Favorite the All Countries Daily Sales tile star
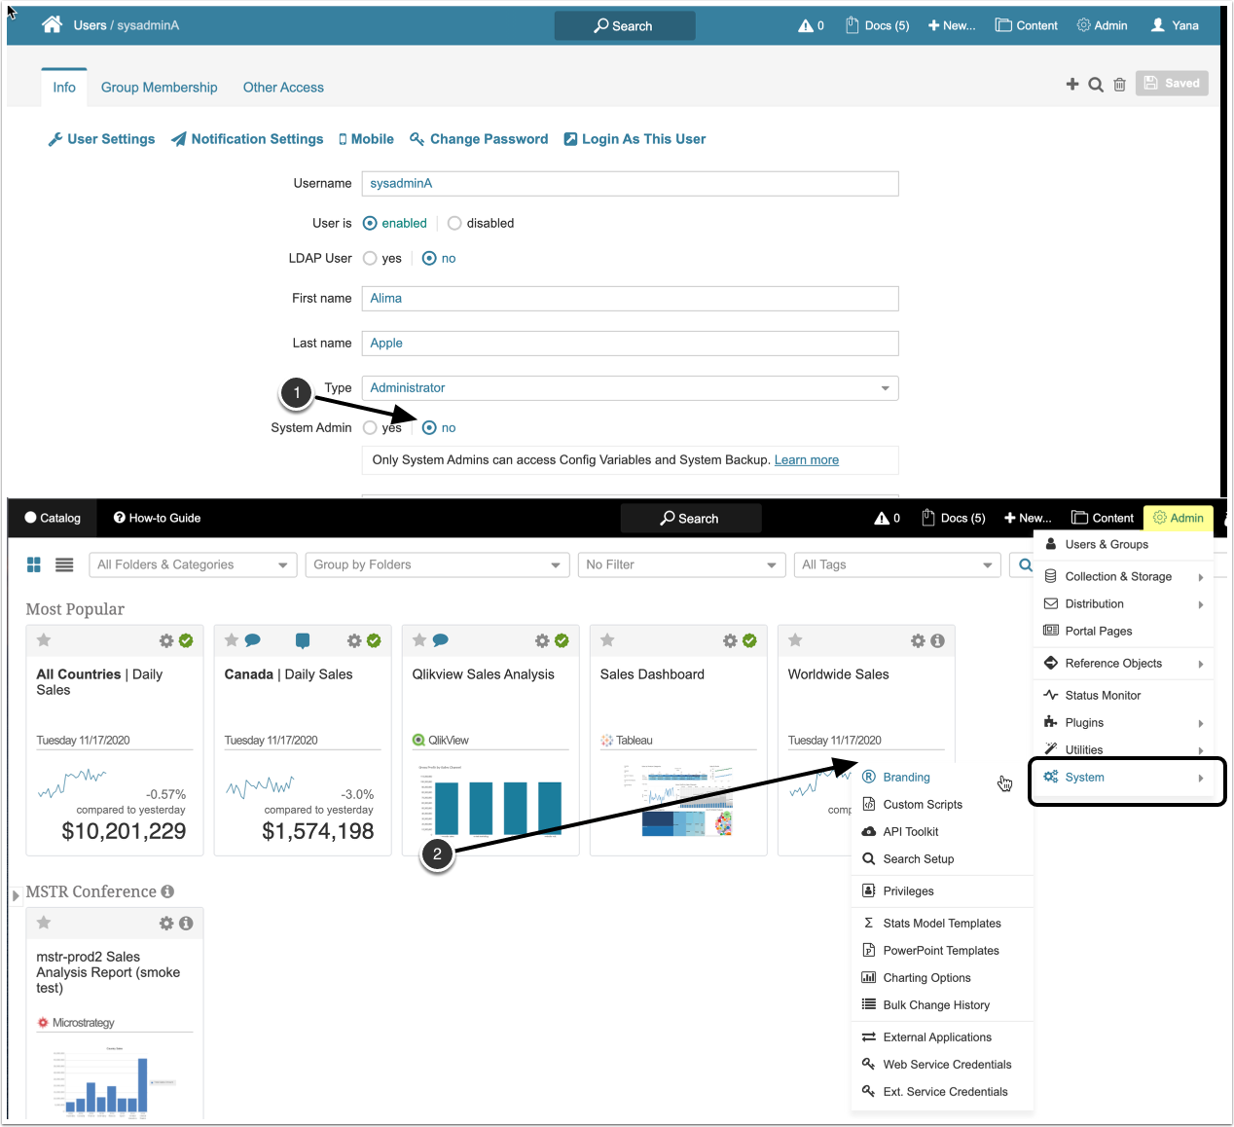The height and width of the screenshot is (1127, 1234). [44, 640]
